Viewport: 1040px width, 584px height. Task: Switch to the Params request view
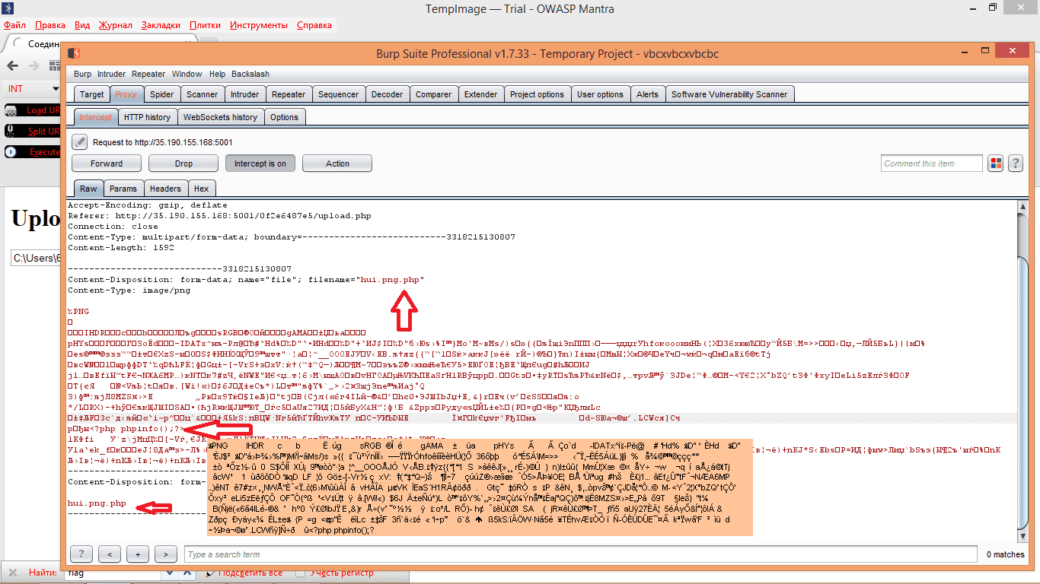click(x=123, y=189)
